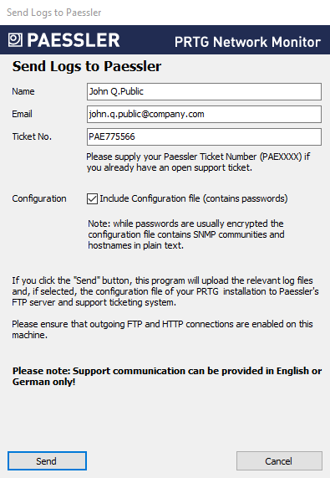This screenshot has width=330, height=478.
Task: Click the bold 'Send Logs to Paessler' heading
Action: 87,66
